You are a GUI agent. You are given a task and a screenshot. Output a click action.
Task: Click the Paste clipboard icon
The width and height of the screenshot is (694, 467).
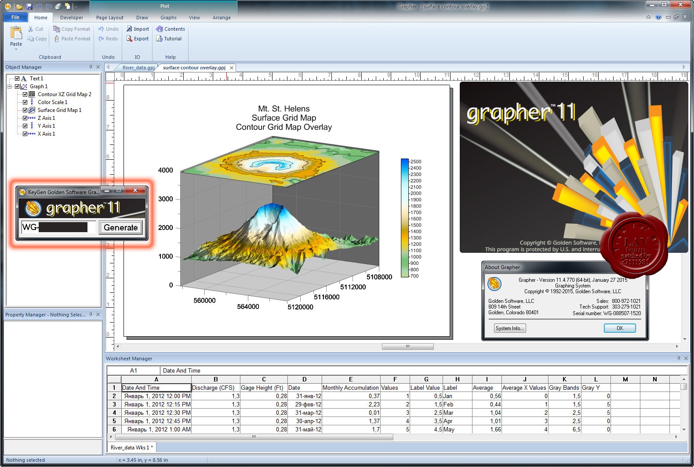pos(16,33)
